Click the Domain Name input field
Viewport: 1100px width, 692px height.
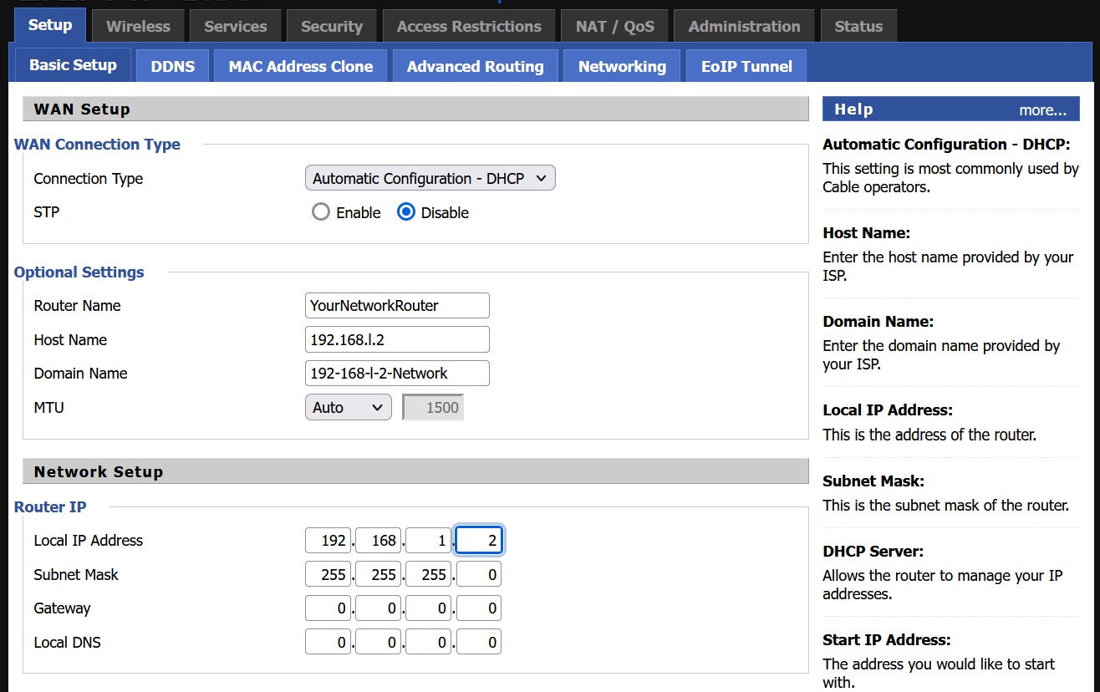pyautogui.click(x=397, y=373)
